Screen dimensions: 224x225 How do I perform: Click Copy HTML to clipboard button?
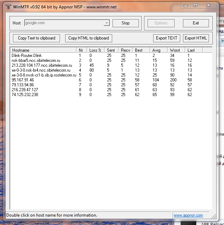tap(88, 38)
